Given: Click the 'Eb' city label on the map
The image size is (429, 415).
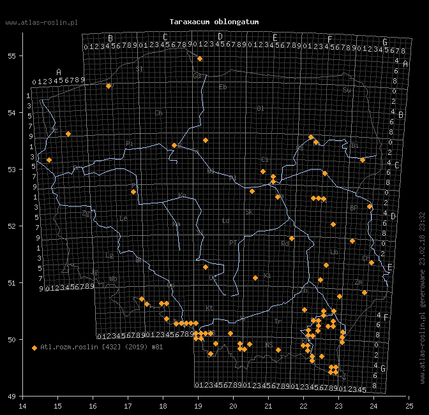Looking at the screenshot, I should tap(223, 87).
